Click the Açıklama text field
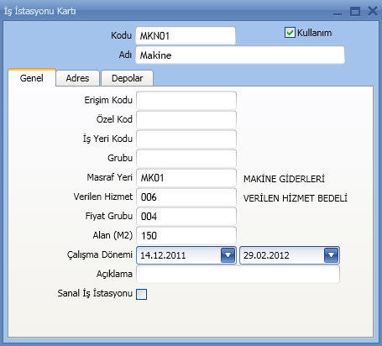The height and width of the screenshot is (346, 382). tap(238, 274)
